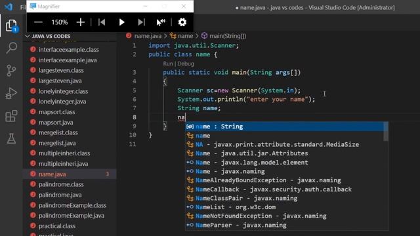Zoom out with Magnifier minus button
Viewport: 420px width, 236px height.
click(x=38, y=22)
